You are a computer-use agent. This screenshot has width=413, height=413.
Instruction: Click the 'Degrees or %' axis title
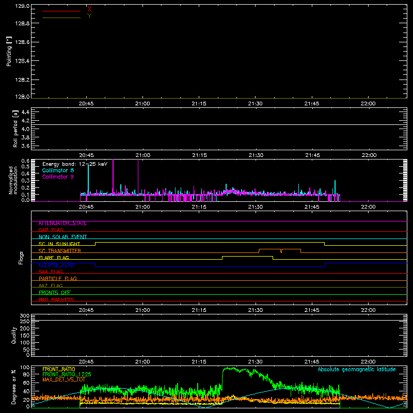pyautogui.click(x=13, y=387)
